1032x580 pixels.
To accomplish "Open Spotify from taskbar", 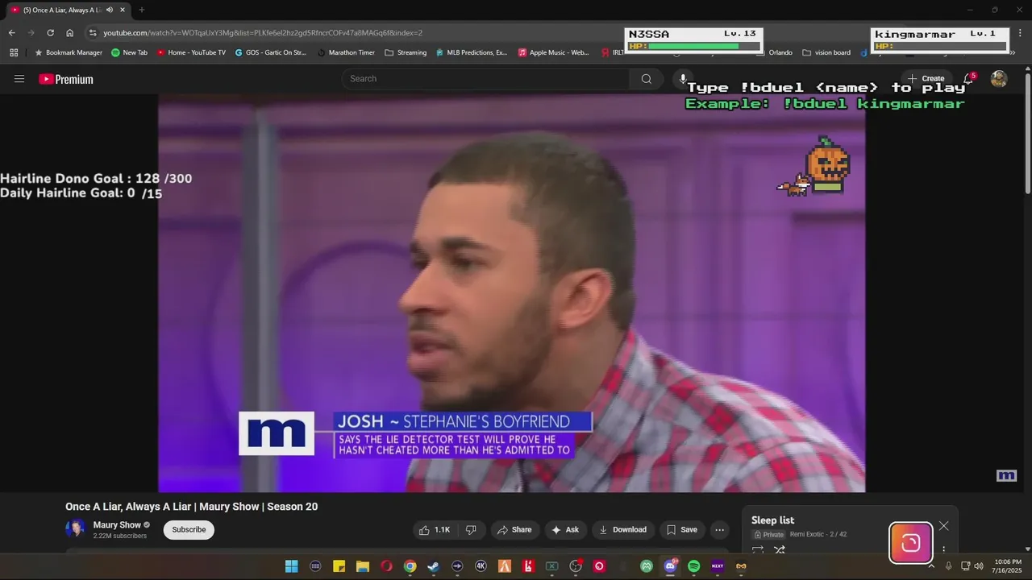I will 693,566.
